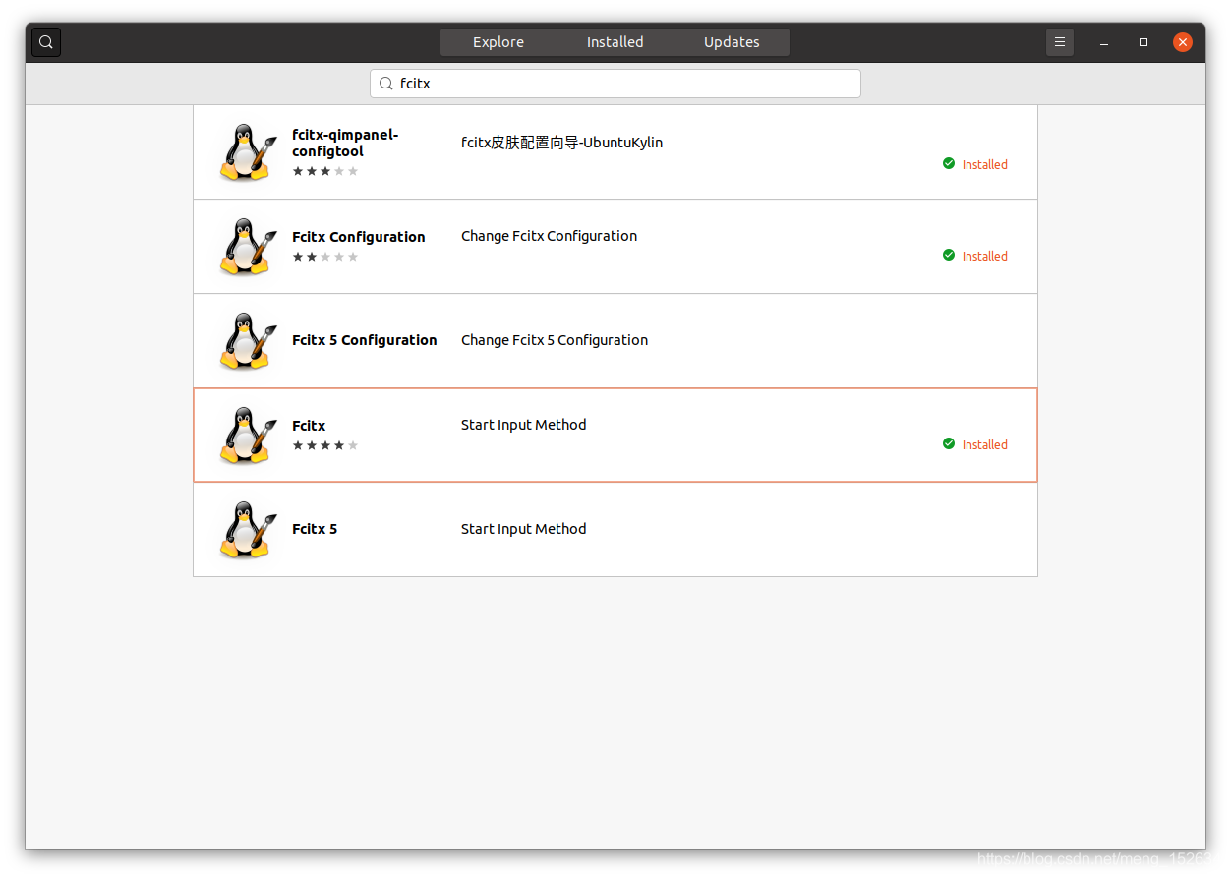Select the Fcitx app title

tap(309, 426)
